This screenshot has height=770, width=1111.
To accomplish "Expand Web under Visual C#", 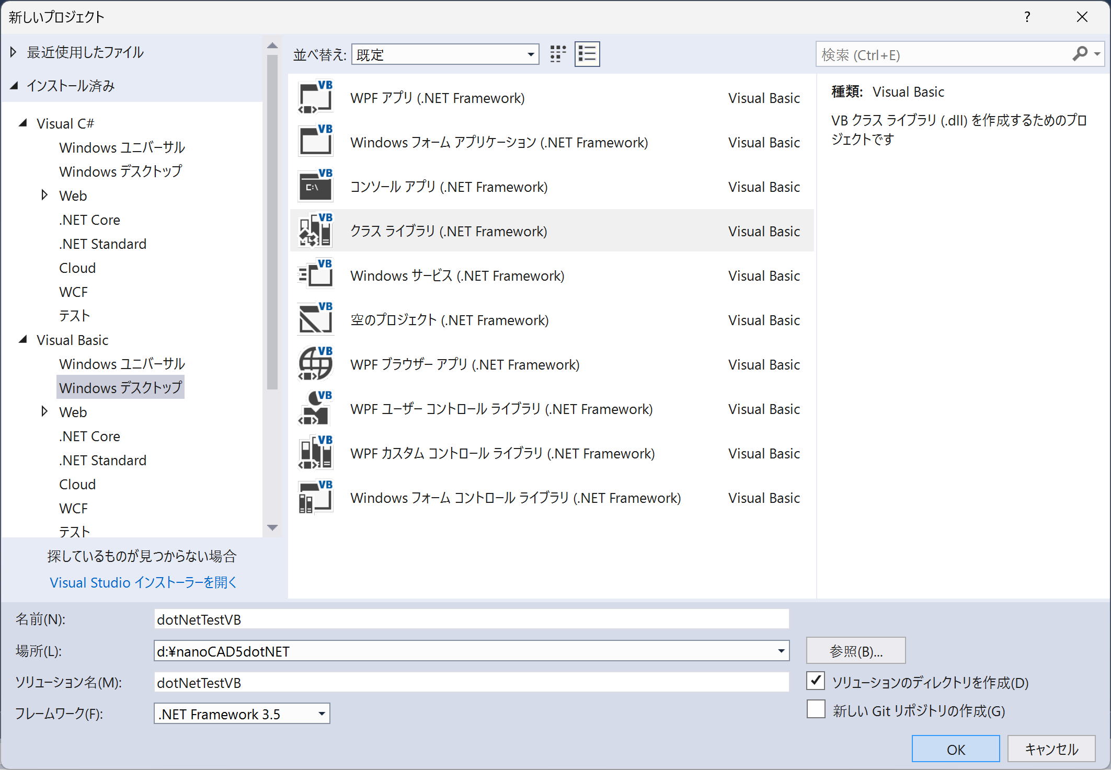I will [44, 195].
